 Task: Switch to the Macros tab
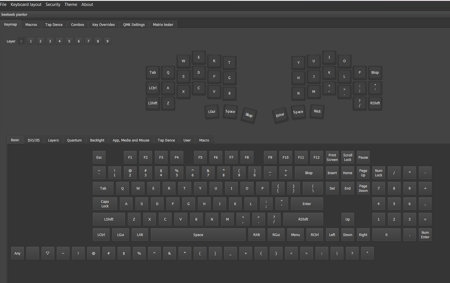pyautogui.click(x=31, y=24)
